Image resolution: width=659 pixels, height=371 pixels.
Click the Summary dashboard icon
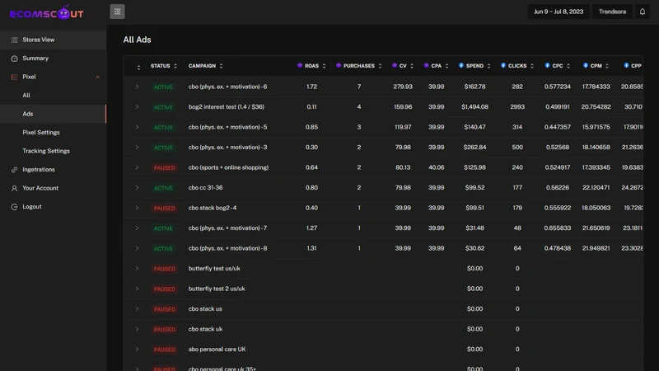click(14, 59)
